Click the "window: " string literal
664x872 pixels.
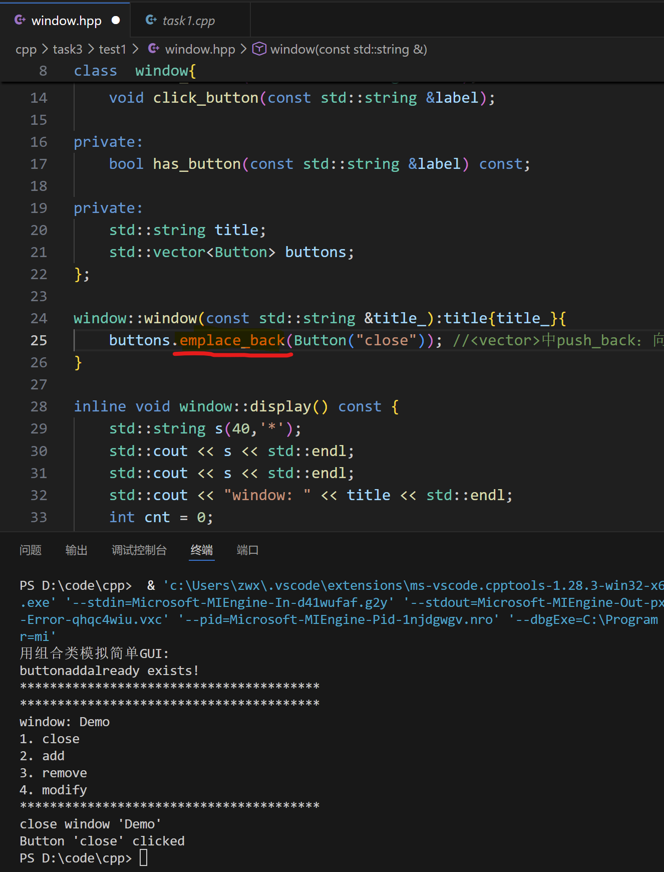pos(267,496)
